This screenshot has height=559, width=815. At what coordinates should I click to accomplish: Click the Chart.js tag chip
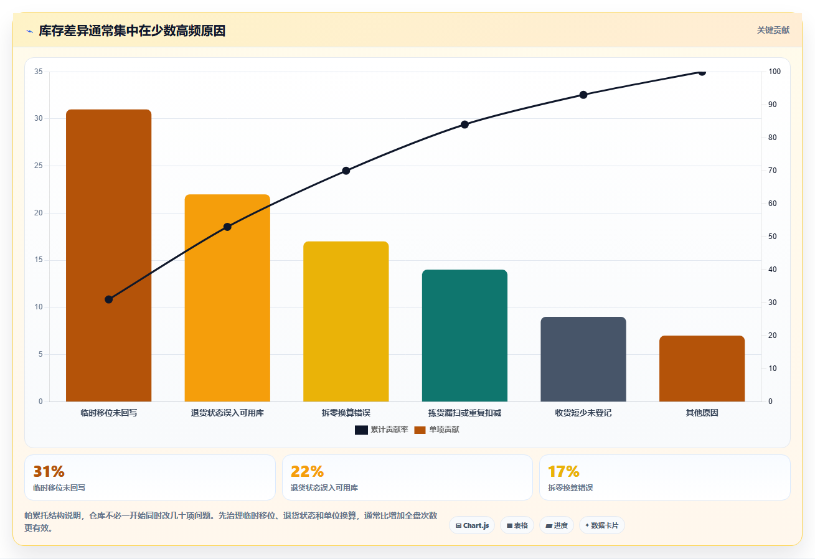tap(472, 525)
